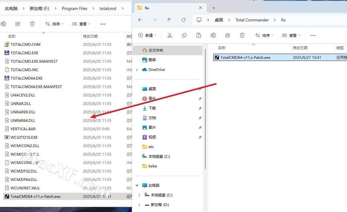Expand the 新加卷 (D:) drive node
The width and height of the screenshot is (347, 212).
pos(139,205)
